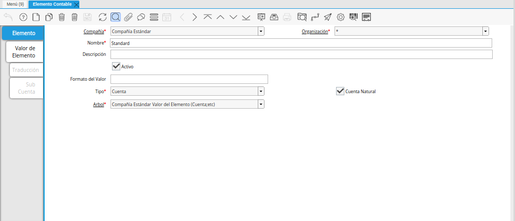Screen dimensions: 515x221
Task: Go to detail tab with right chevron
Action: click(195, 17)
